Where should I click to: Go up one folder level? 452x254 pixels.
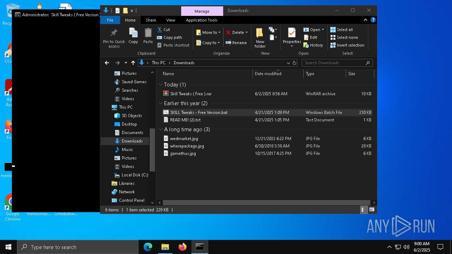click(x=133, y=63)
